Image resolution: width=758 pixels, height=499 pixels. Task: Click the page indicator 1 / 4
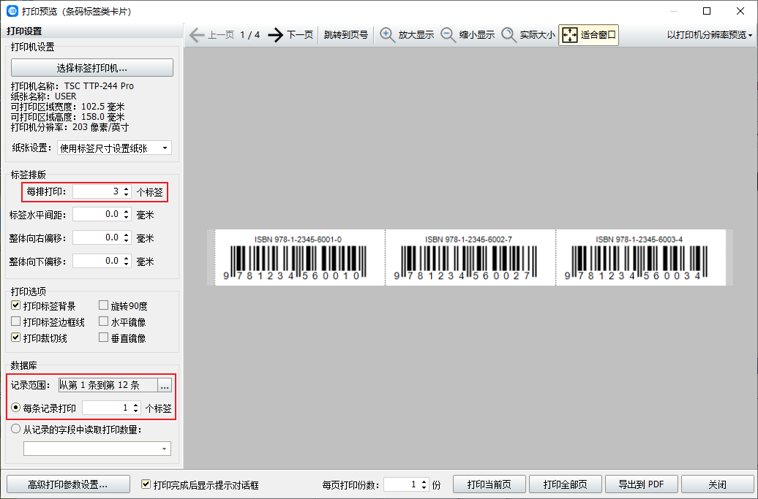250,35
